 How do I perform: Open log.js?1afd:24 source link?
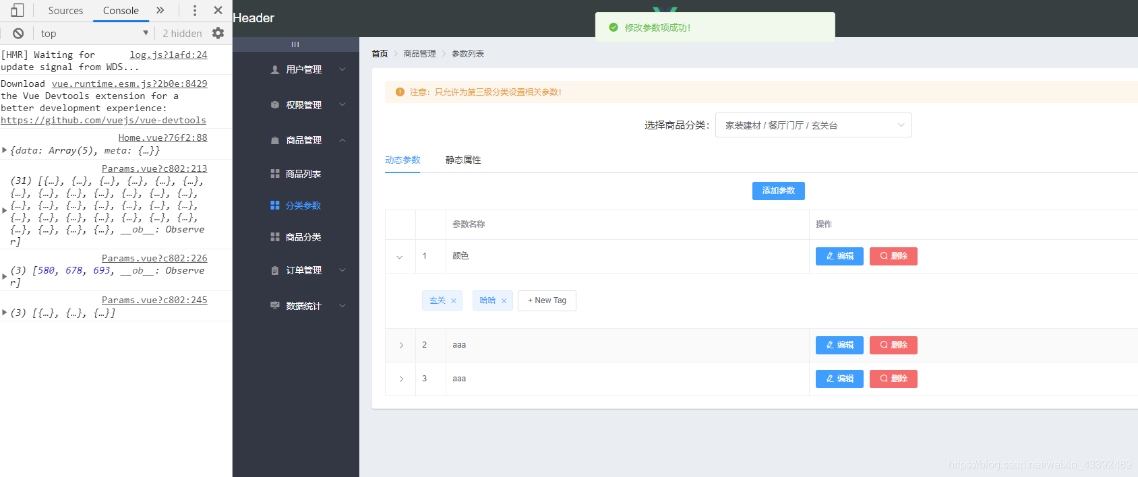[169, 55]
